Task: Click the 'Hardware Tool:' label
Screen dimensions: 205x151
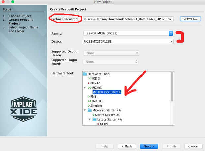Action: [62, 73]
